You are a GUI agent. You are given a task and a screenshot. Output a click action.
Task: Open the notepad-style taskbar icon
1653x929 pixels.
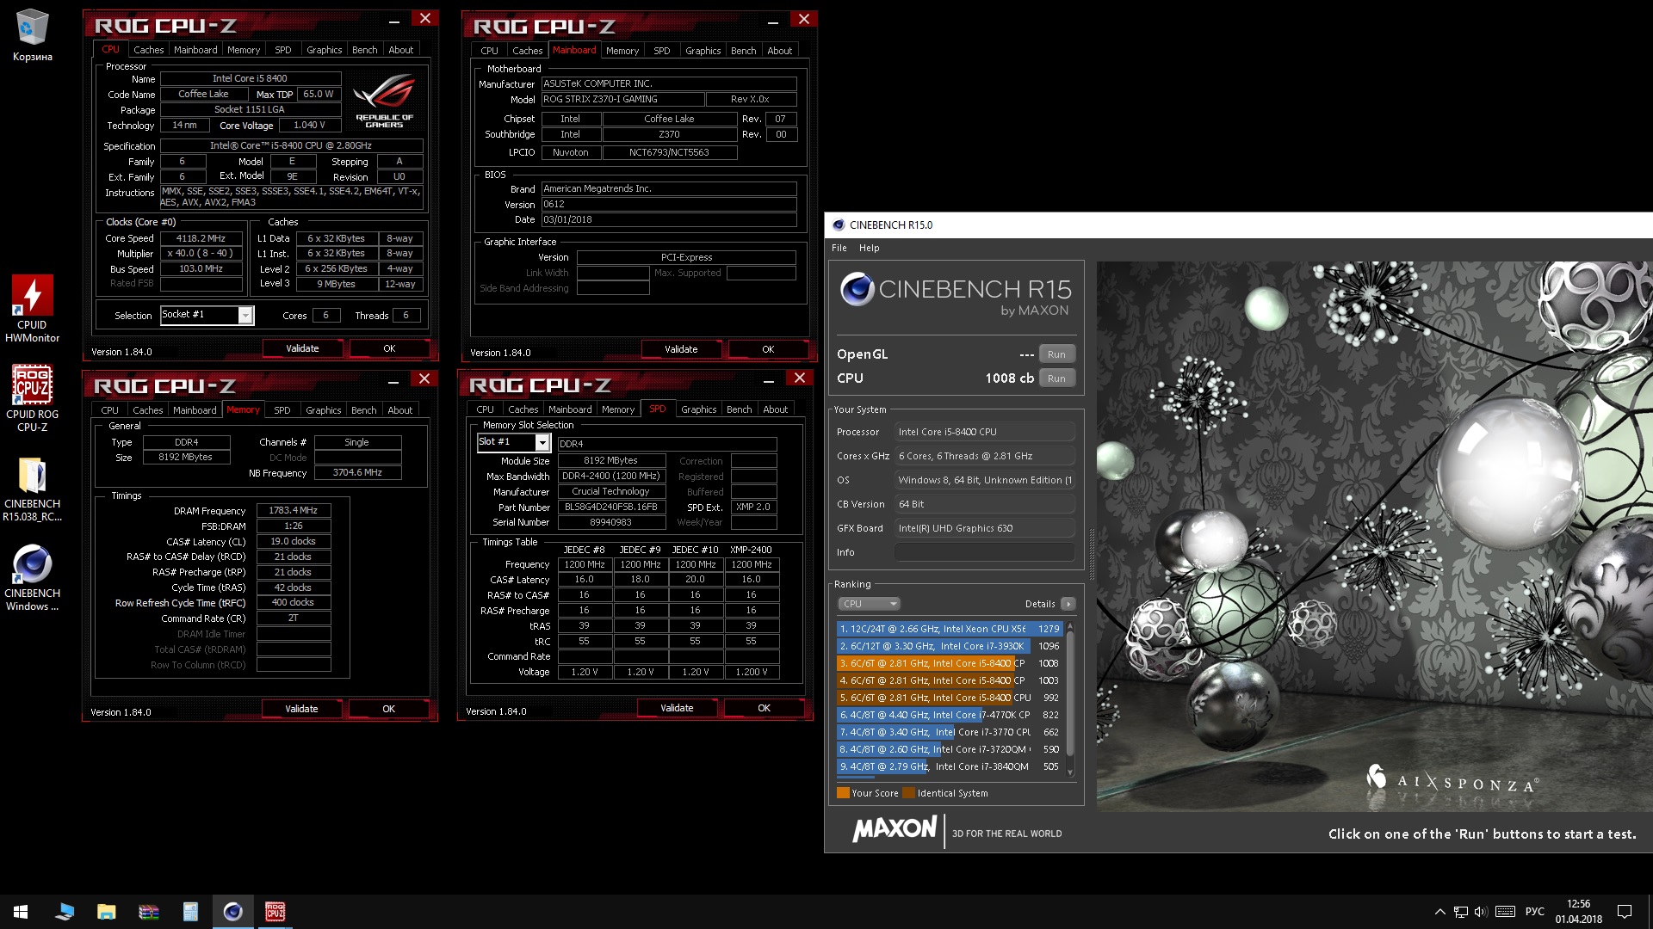coord(190,912)
